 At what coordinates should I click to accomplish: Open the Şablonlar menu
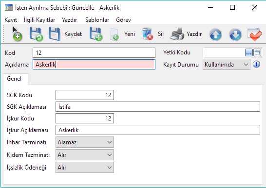click(x=97, y=20)
